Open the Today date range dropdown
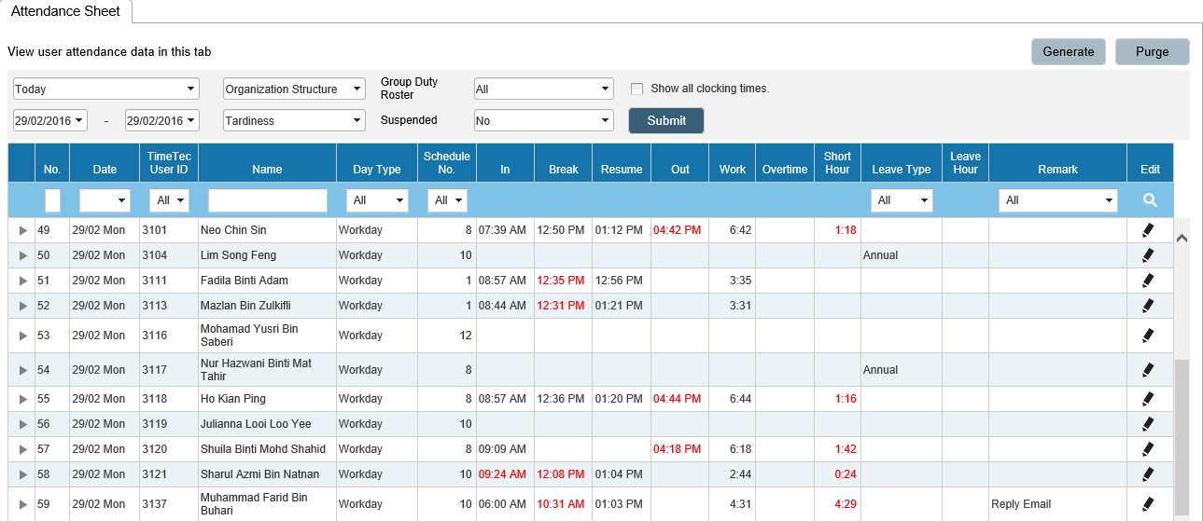 (106, 89)
